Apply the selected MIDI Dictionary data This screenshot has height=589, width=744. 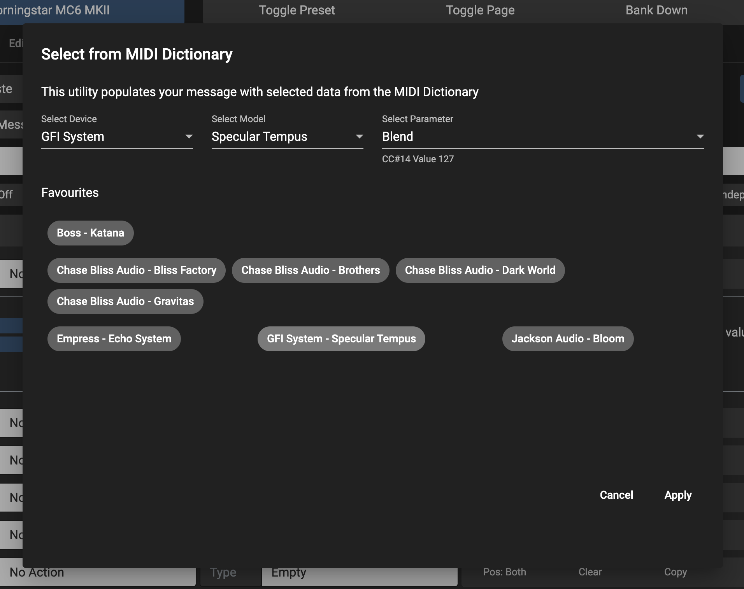[677, 495]
